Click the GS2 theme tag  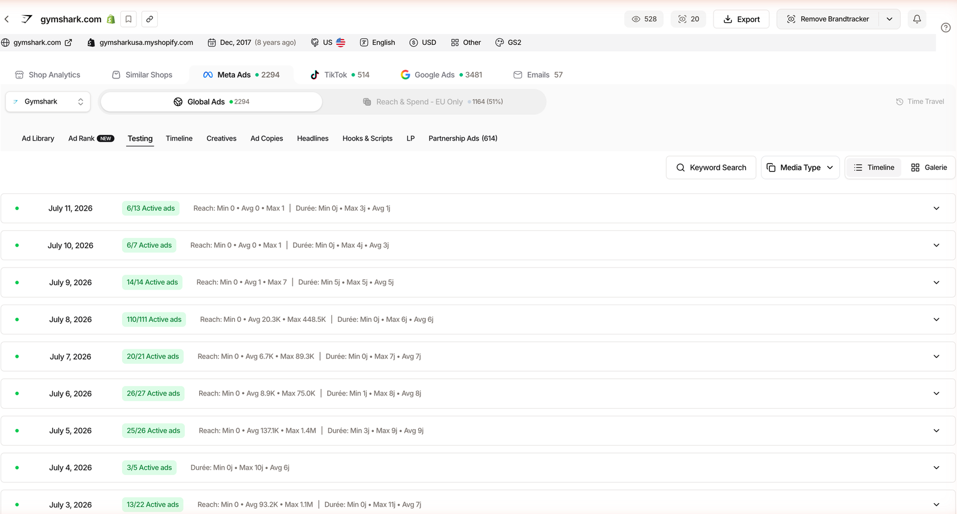pos(508,42)
